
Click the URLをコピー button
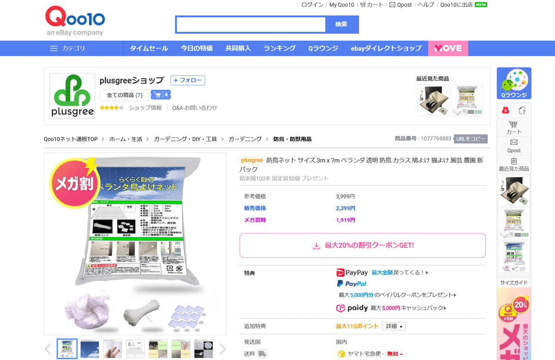pyautogui.click(x=470, y=139)
